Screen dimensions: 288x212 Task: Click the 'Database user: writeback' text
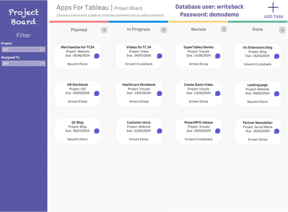pos(209,7)
